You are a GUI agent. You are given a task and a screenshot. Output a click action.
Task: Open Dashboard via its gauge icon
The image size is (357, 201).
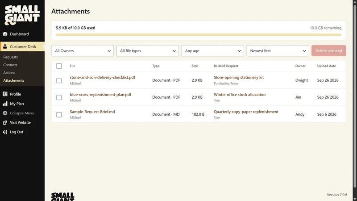[x=5, y=34]
